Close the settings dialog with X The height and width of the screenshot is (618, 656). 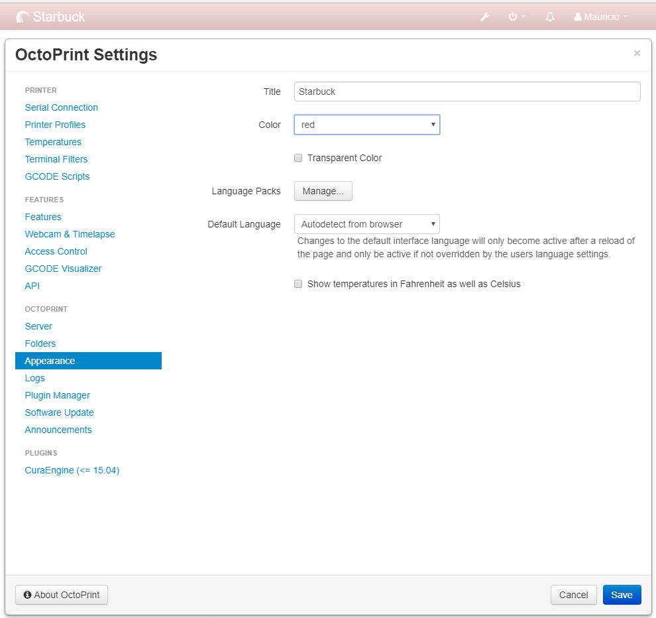point(637,53)
